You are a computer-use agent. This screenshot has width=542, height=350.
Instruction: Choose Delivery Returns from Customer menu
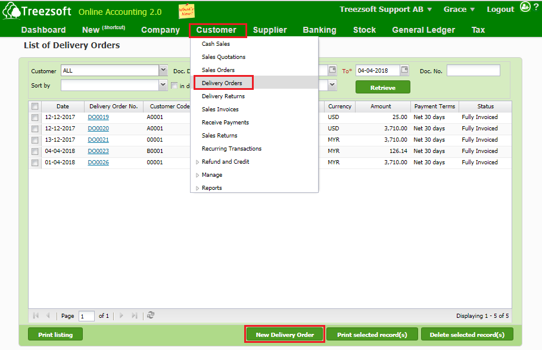click(x=223, y=96)
